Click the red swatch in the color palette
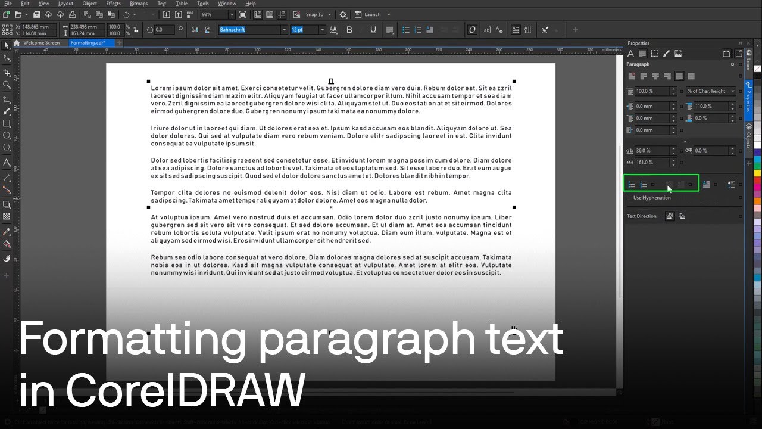762x429 pixels. [x=757, y=180]
